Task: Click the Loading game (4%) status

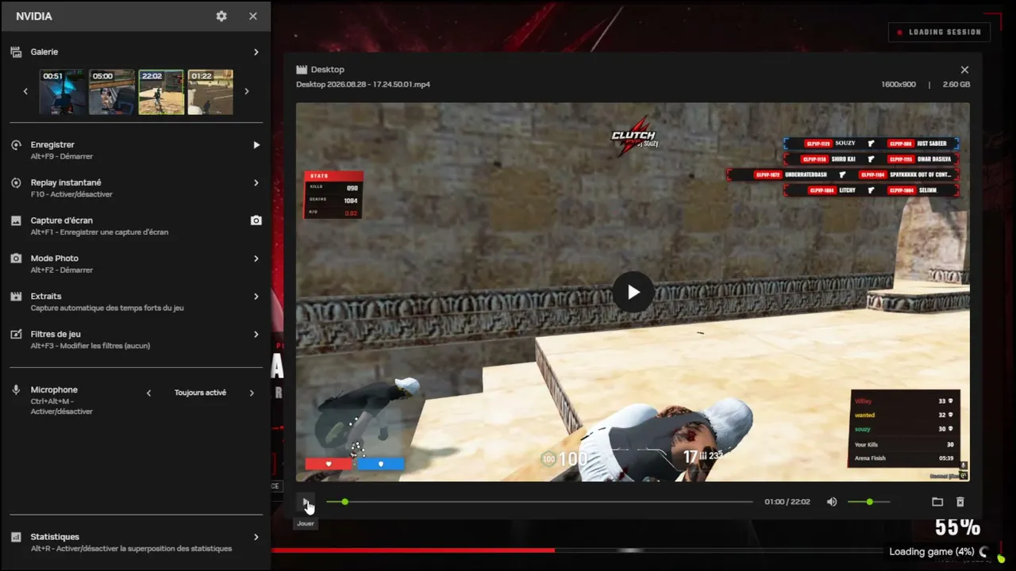Action: coord(932,552)
